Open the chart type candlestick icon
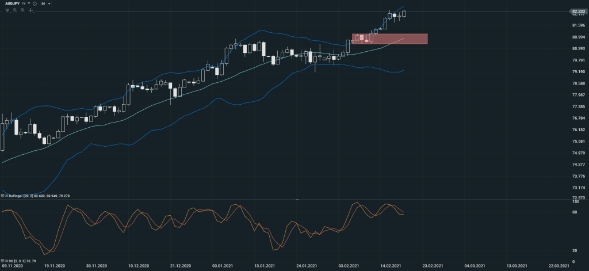 7,10
